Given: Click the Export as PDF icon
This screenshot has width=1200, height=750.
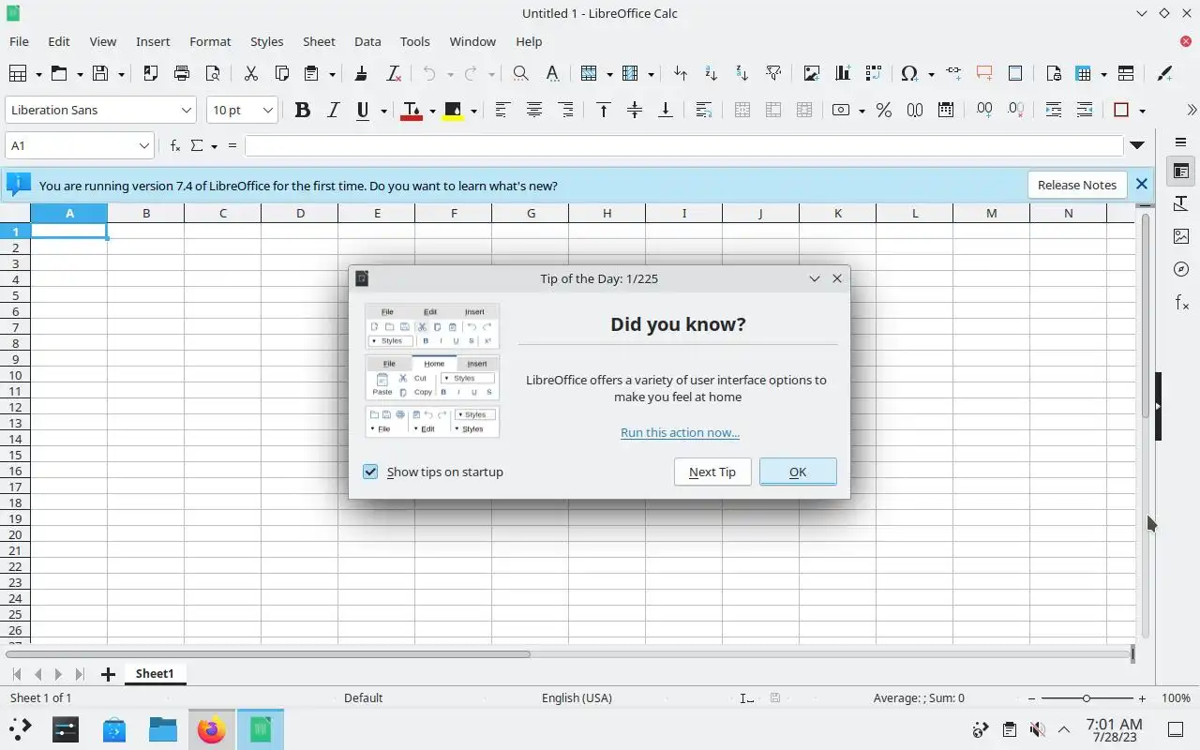Looking at the screenshot, I should [x=150, y=73].
